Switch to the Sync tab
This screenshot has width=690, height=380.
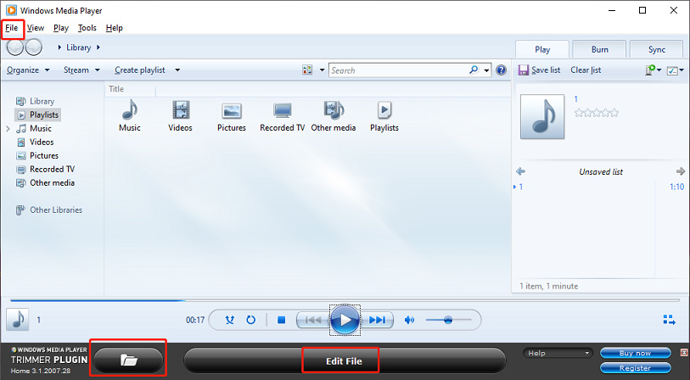[x=657, y=50]
